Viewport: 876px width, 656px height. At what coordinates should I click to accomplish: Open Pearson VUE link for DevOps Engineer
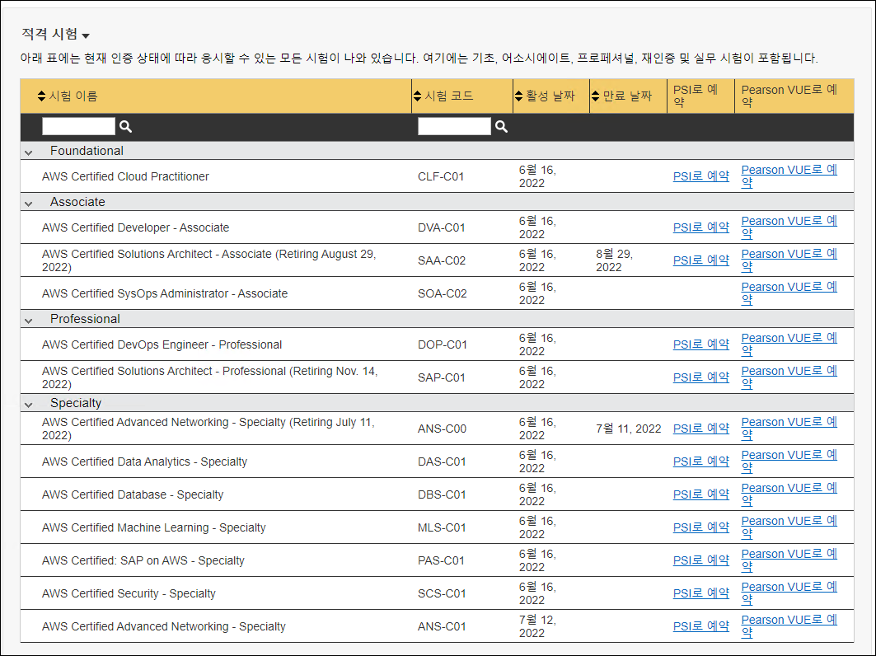[789, 344]
